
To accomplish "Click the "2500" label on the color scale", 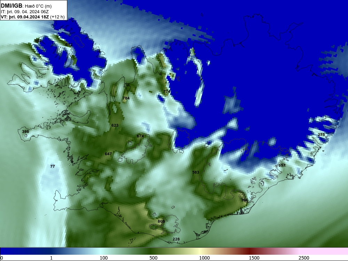I will (304, 258).
